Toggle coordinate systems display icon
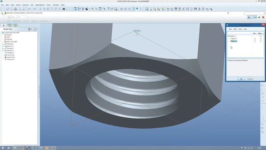The image size is (266, 150). click(x=158, y=9)
